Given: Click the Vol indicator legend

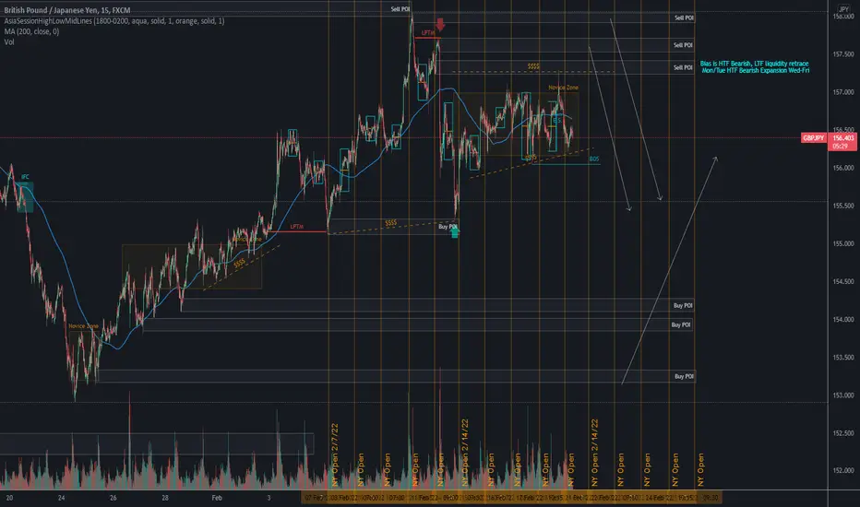Looking at the screenshot, I should point(9,41).
